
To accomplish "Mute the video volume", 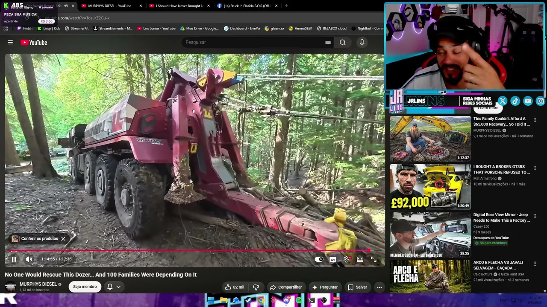I will [x=29, y=259].
